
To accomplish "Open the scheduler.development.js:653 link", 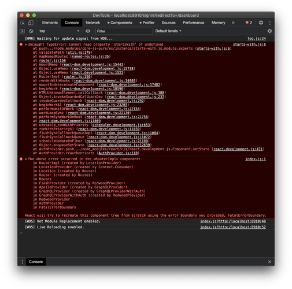I will pyautogui.click(x=121, y=125).
